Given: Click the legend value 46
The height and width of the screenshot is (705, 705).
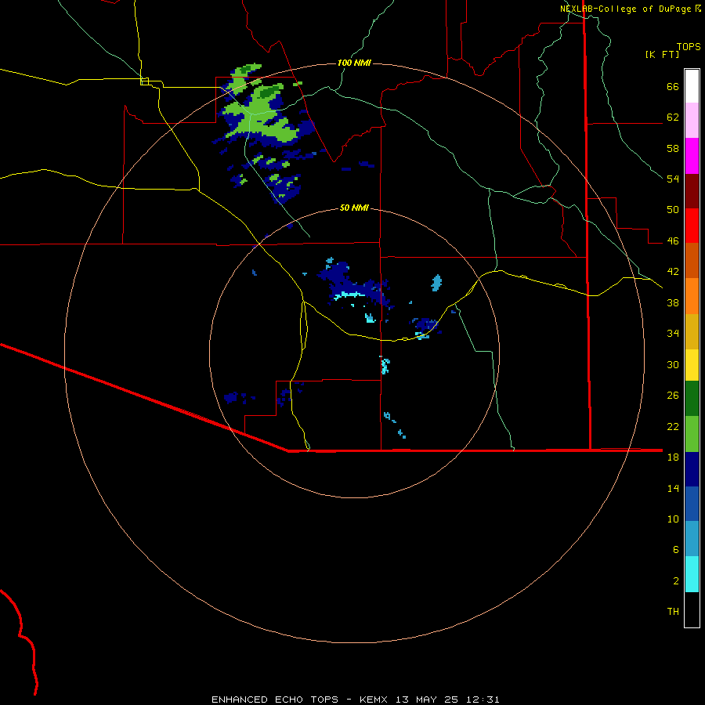Looking at the screenshot, I should (x=673, y=241).
